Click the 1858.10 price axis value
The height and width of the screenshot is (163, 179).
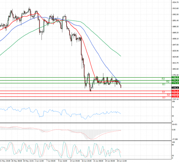175,39
